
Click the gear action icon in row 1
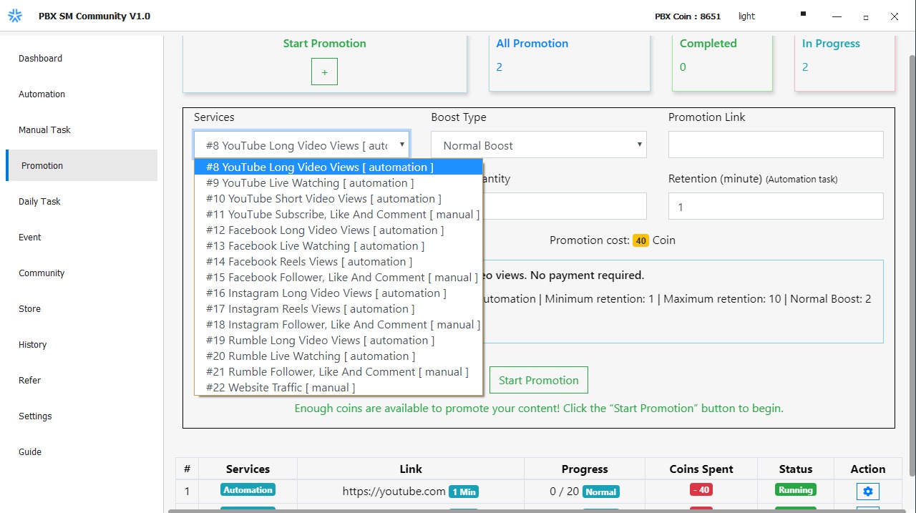(867, 491)
